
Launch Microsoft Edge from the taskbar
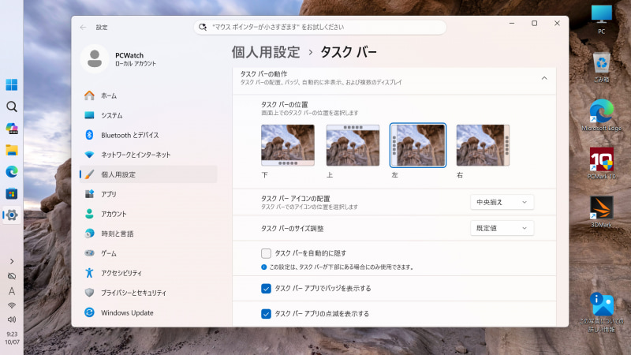pos(12,172)
